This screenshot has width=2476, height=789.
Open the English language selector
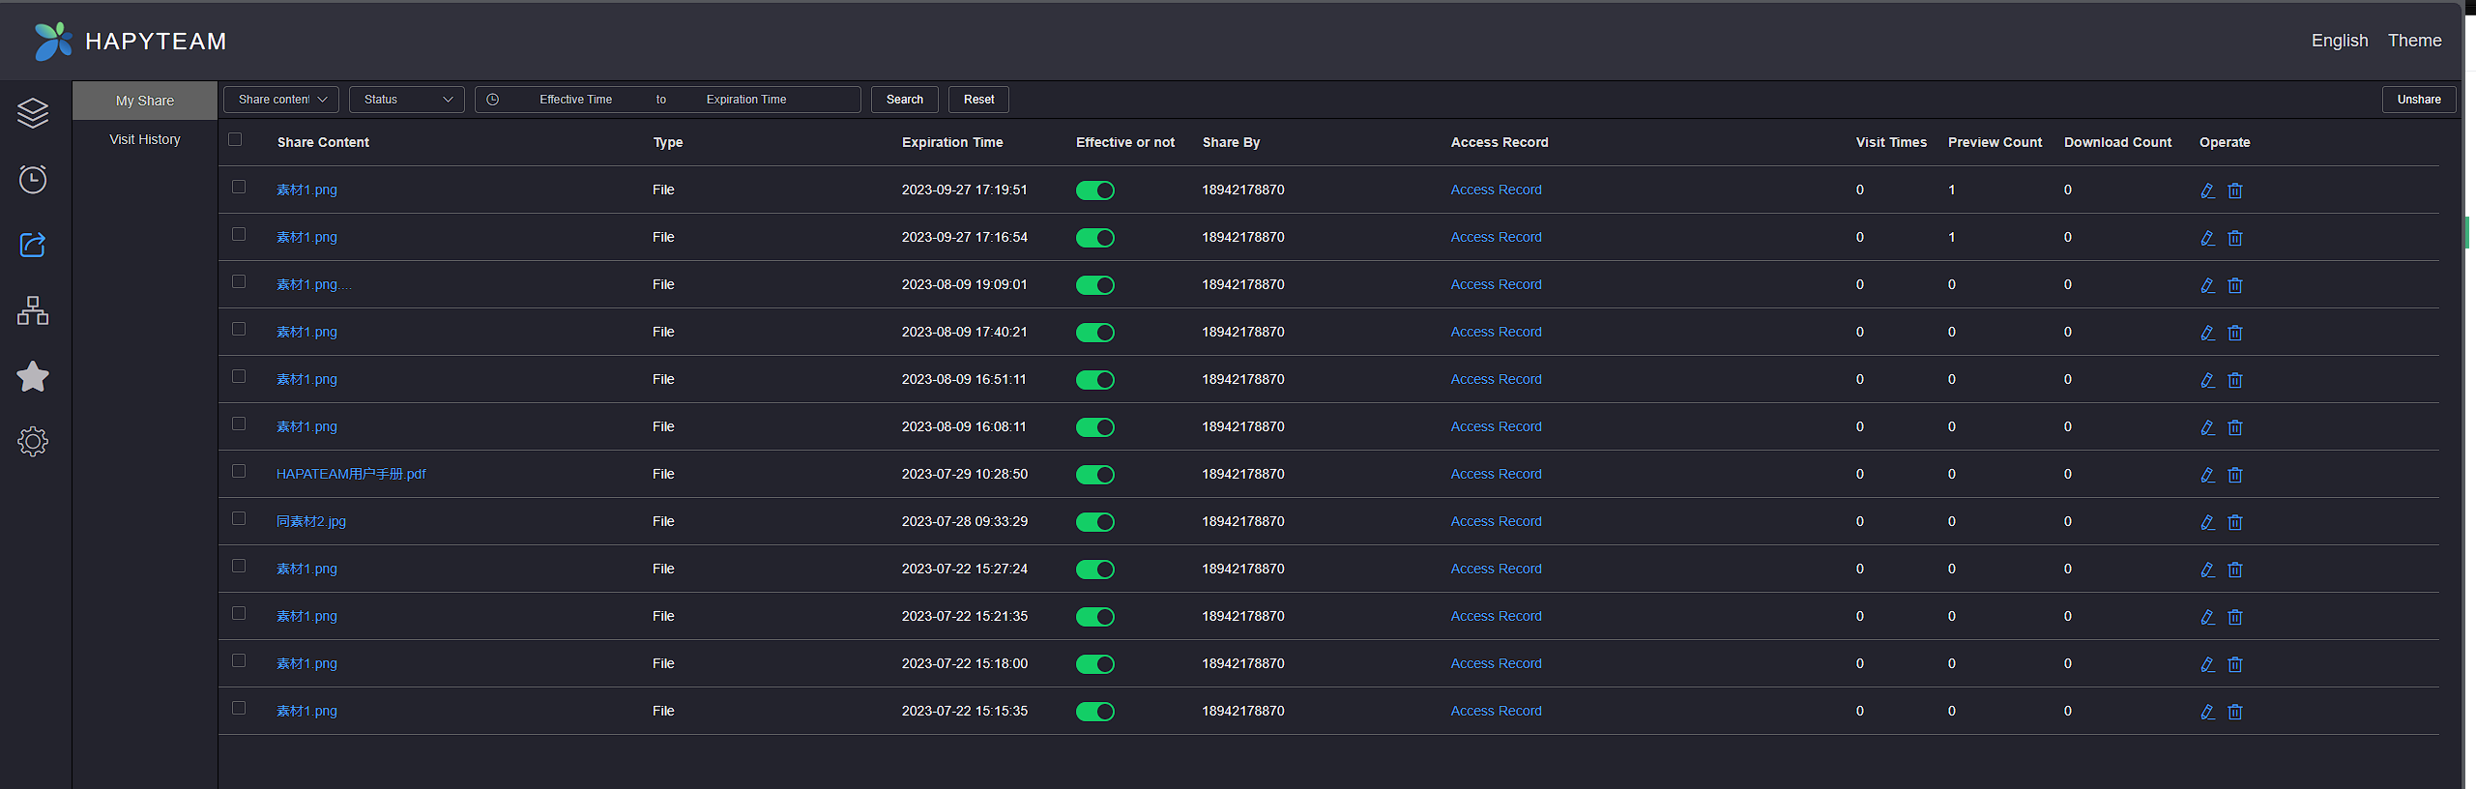2340,41
